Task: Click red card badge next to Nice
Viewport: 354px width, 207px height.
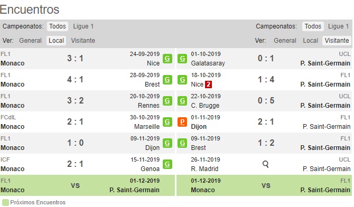Action: click(208, 84)
